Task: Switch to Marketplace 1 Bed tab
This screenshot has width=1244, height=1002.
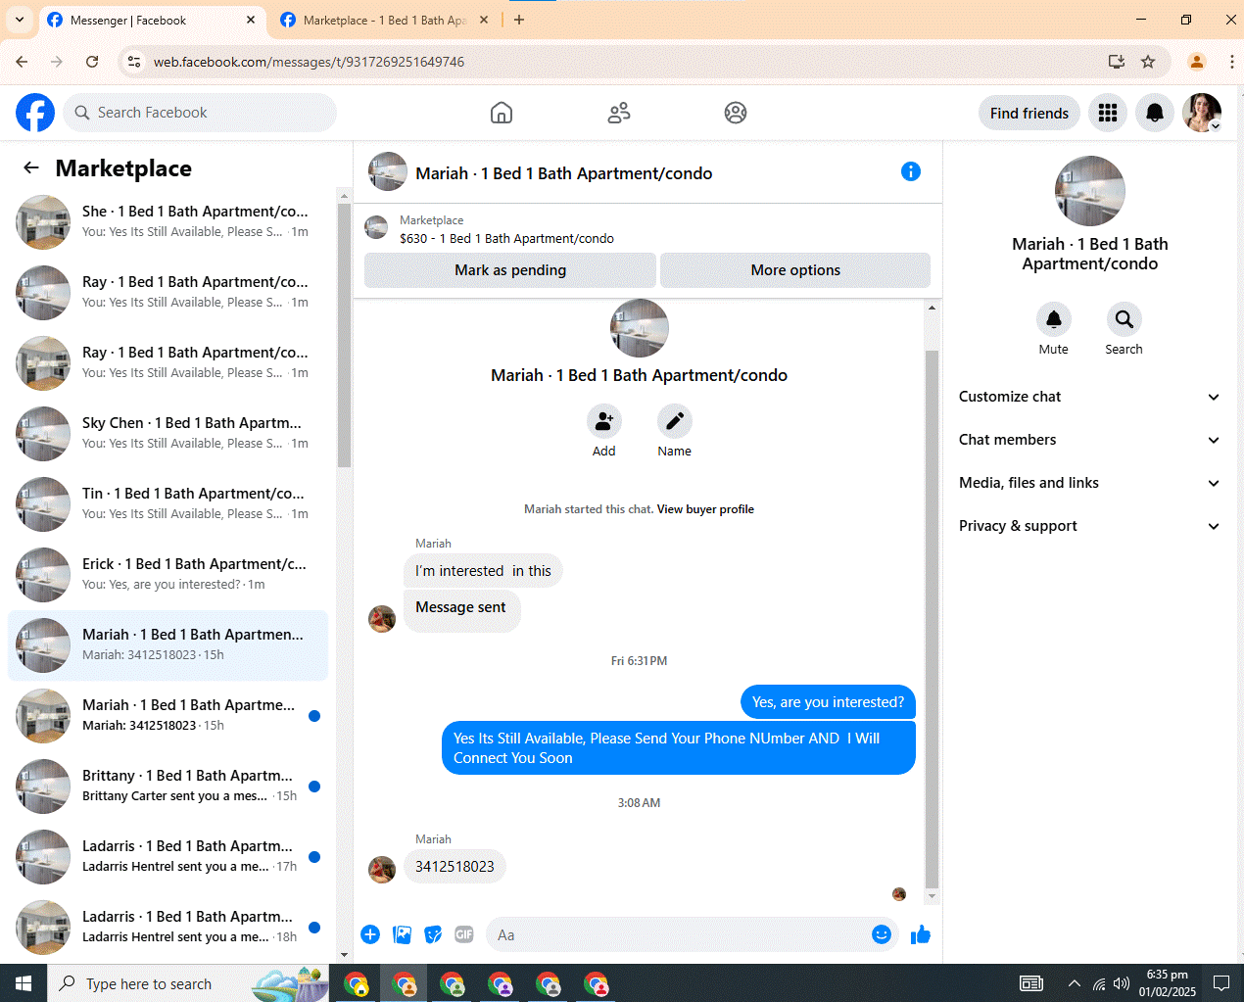Action: click(382, 20)
